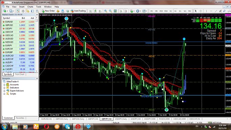Open Profiles dropdown arrow

pyautogui.click(x=14, y=11)
